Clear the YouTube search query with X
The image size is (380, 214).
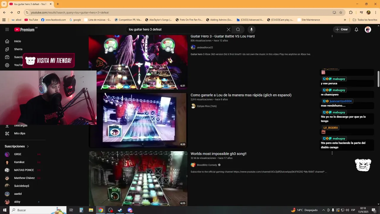tap(228, 29)
